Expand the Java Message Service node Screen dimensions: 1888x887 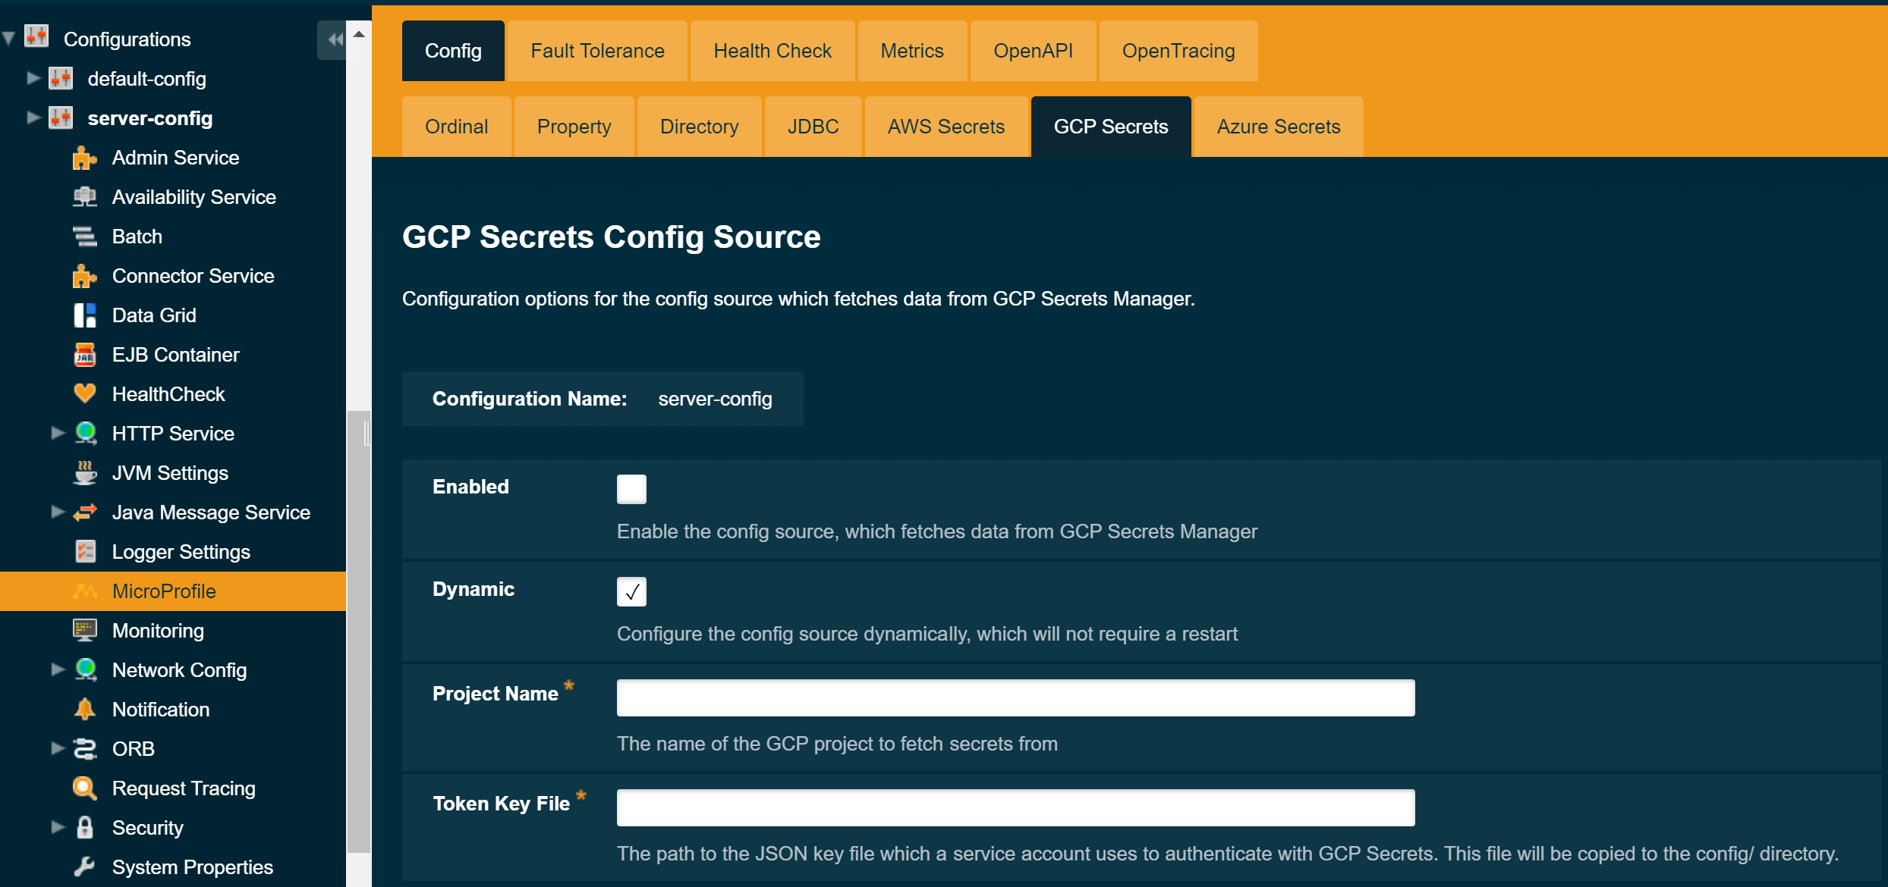tap(58, 512)
